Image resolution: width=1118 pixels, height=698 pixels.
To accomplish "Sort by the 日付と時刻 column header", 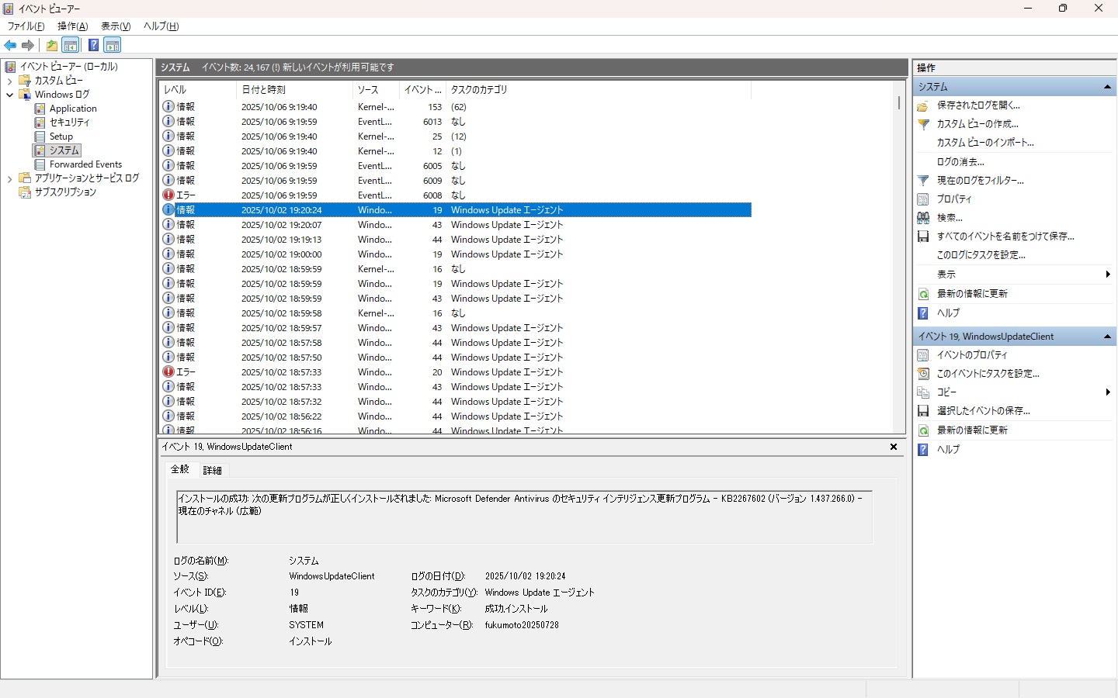I will 264,90.
